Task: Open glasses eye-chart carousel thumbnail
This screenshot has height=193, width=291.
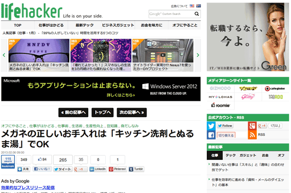Action: pyautogui.click(x=39, y=55)
